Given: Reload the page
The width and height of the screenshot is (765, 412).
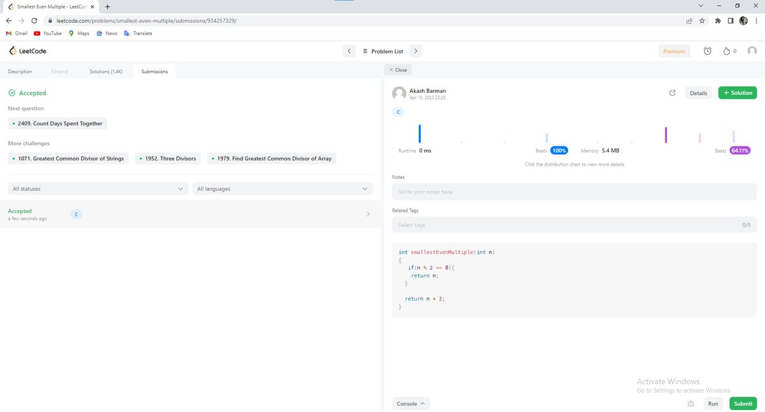Looking at the screenshot, I should [x=34, y=20].
